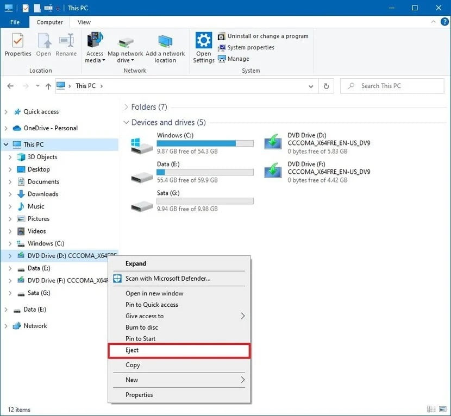
Task: Open the address bar history dropdown
Action: 310,86
